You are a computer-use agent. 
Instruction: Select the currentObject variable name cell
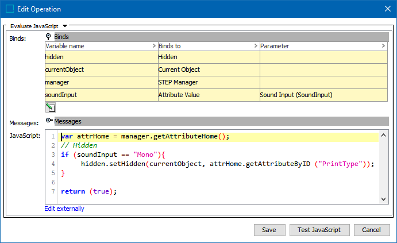tap(101, 70)
